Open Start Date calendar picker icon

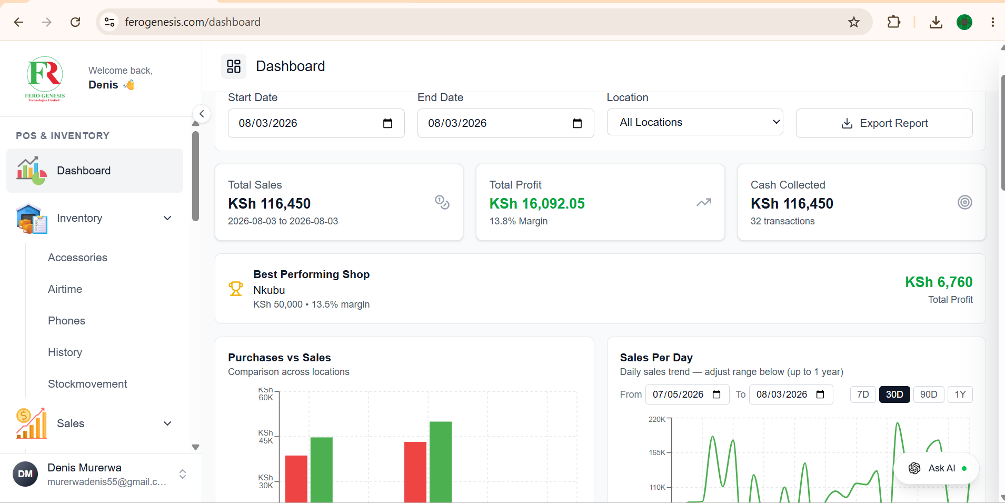pyautogui.click(x=388, y=123)
